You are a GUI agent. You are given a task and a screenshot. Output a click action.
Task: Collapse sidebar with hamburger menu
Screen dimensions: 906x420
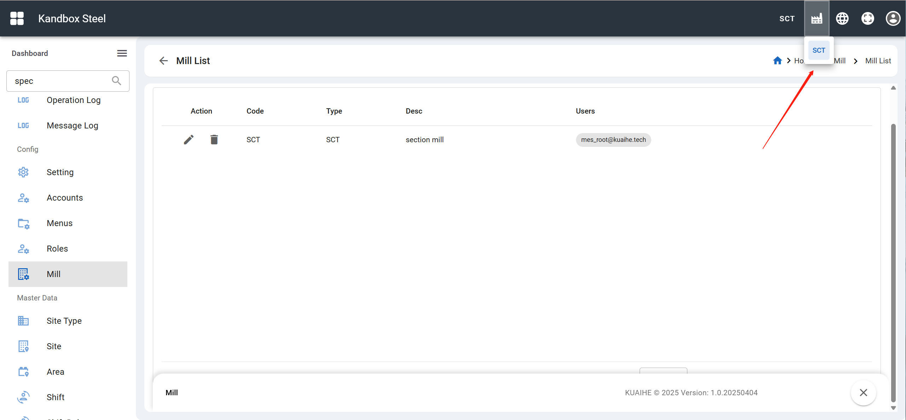coord(122,53)
